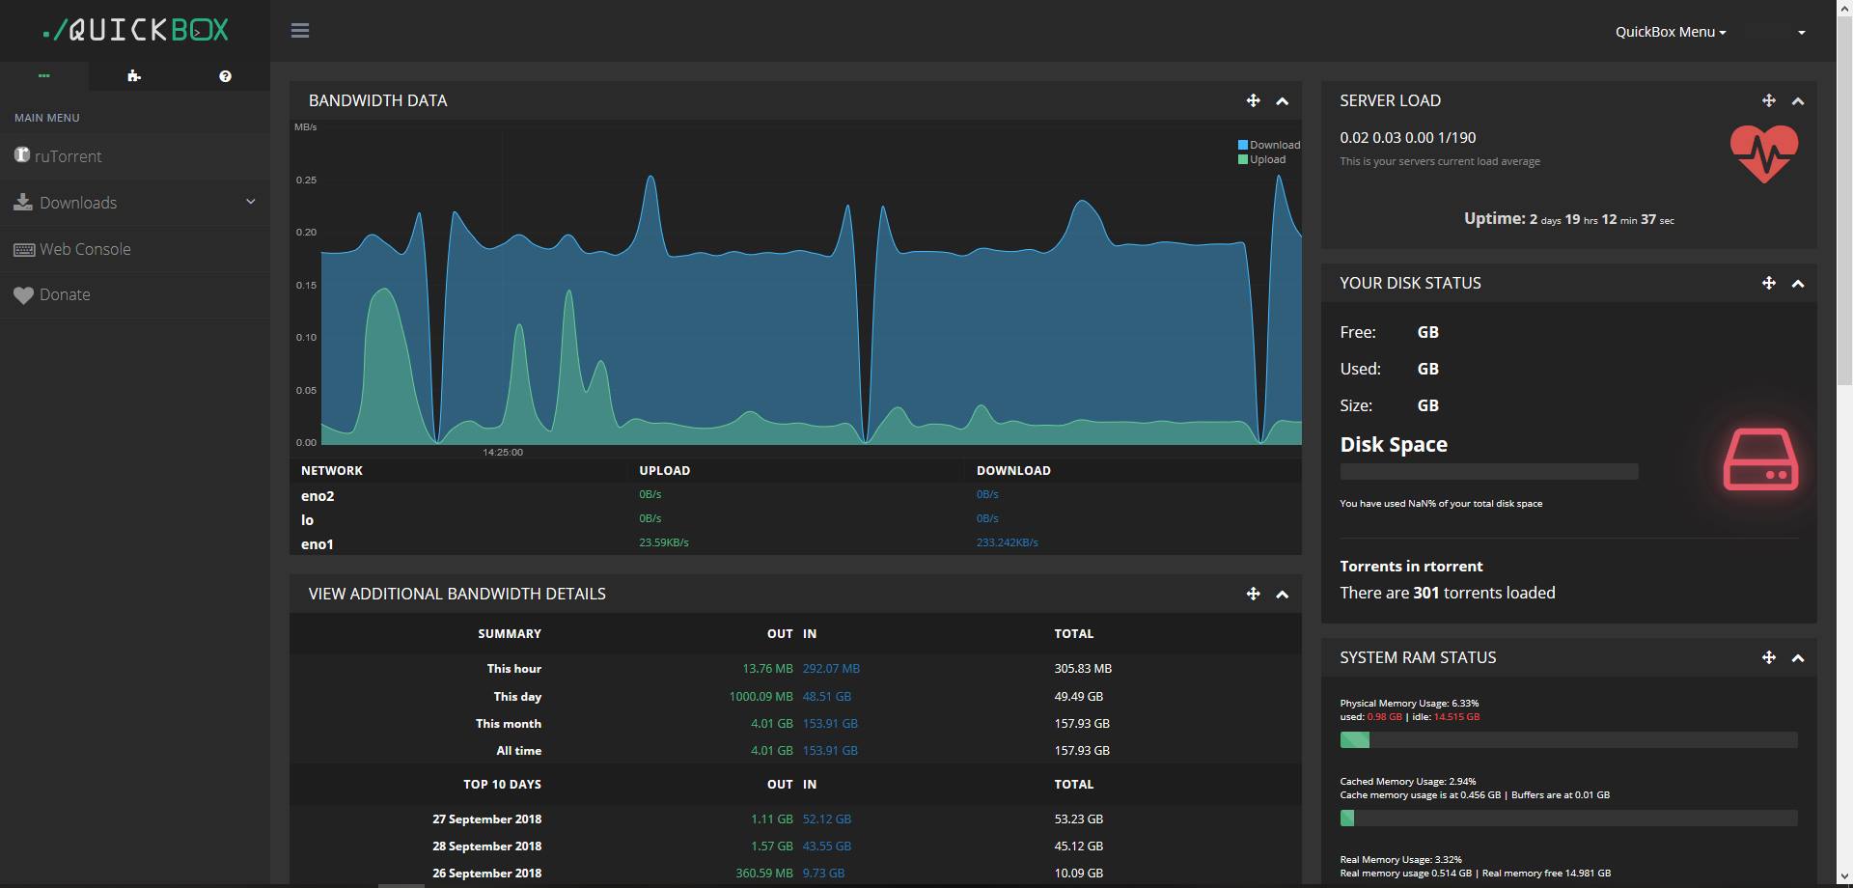The width and height of the screenshot is (1853, 888).
Task: Click the move icon on Bandwidth Data panel
Action: tap(1253, 100)
